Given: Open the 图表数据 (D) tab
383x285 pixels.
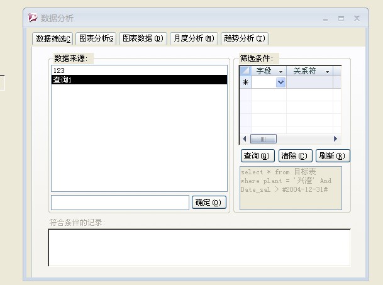Looking at the screenshot, I should tap(143, 38).
